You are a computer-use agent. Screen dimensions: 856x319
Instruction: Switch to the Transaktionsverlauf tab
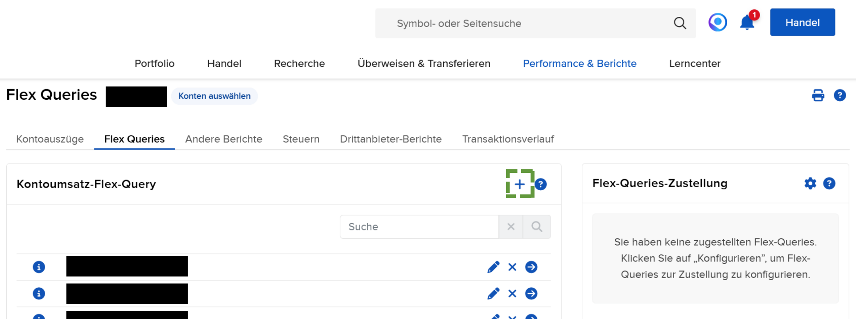pyautogui.click(x=508, y=139)
